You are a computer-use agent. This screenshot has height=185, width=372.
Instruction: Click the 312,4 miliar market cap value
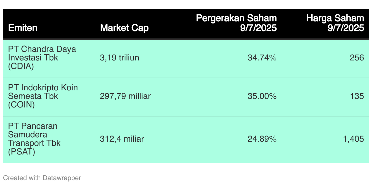tap(122, 139)
